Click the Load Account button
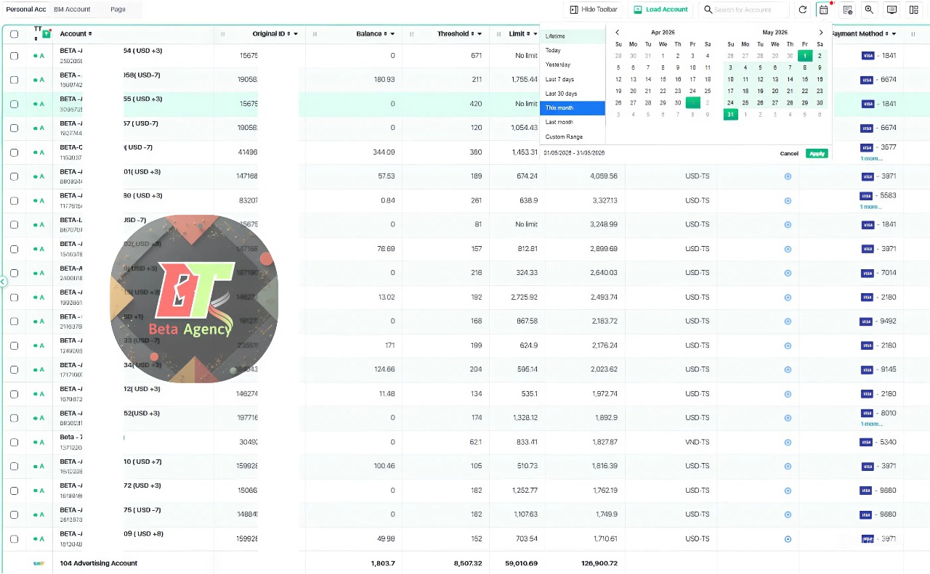 click(x=660, y=9)
